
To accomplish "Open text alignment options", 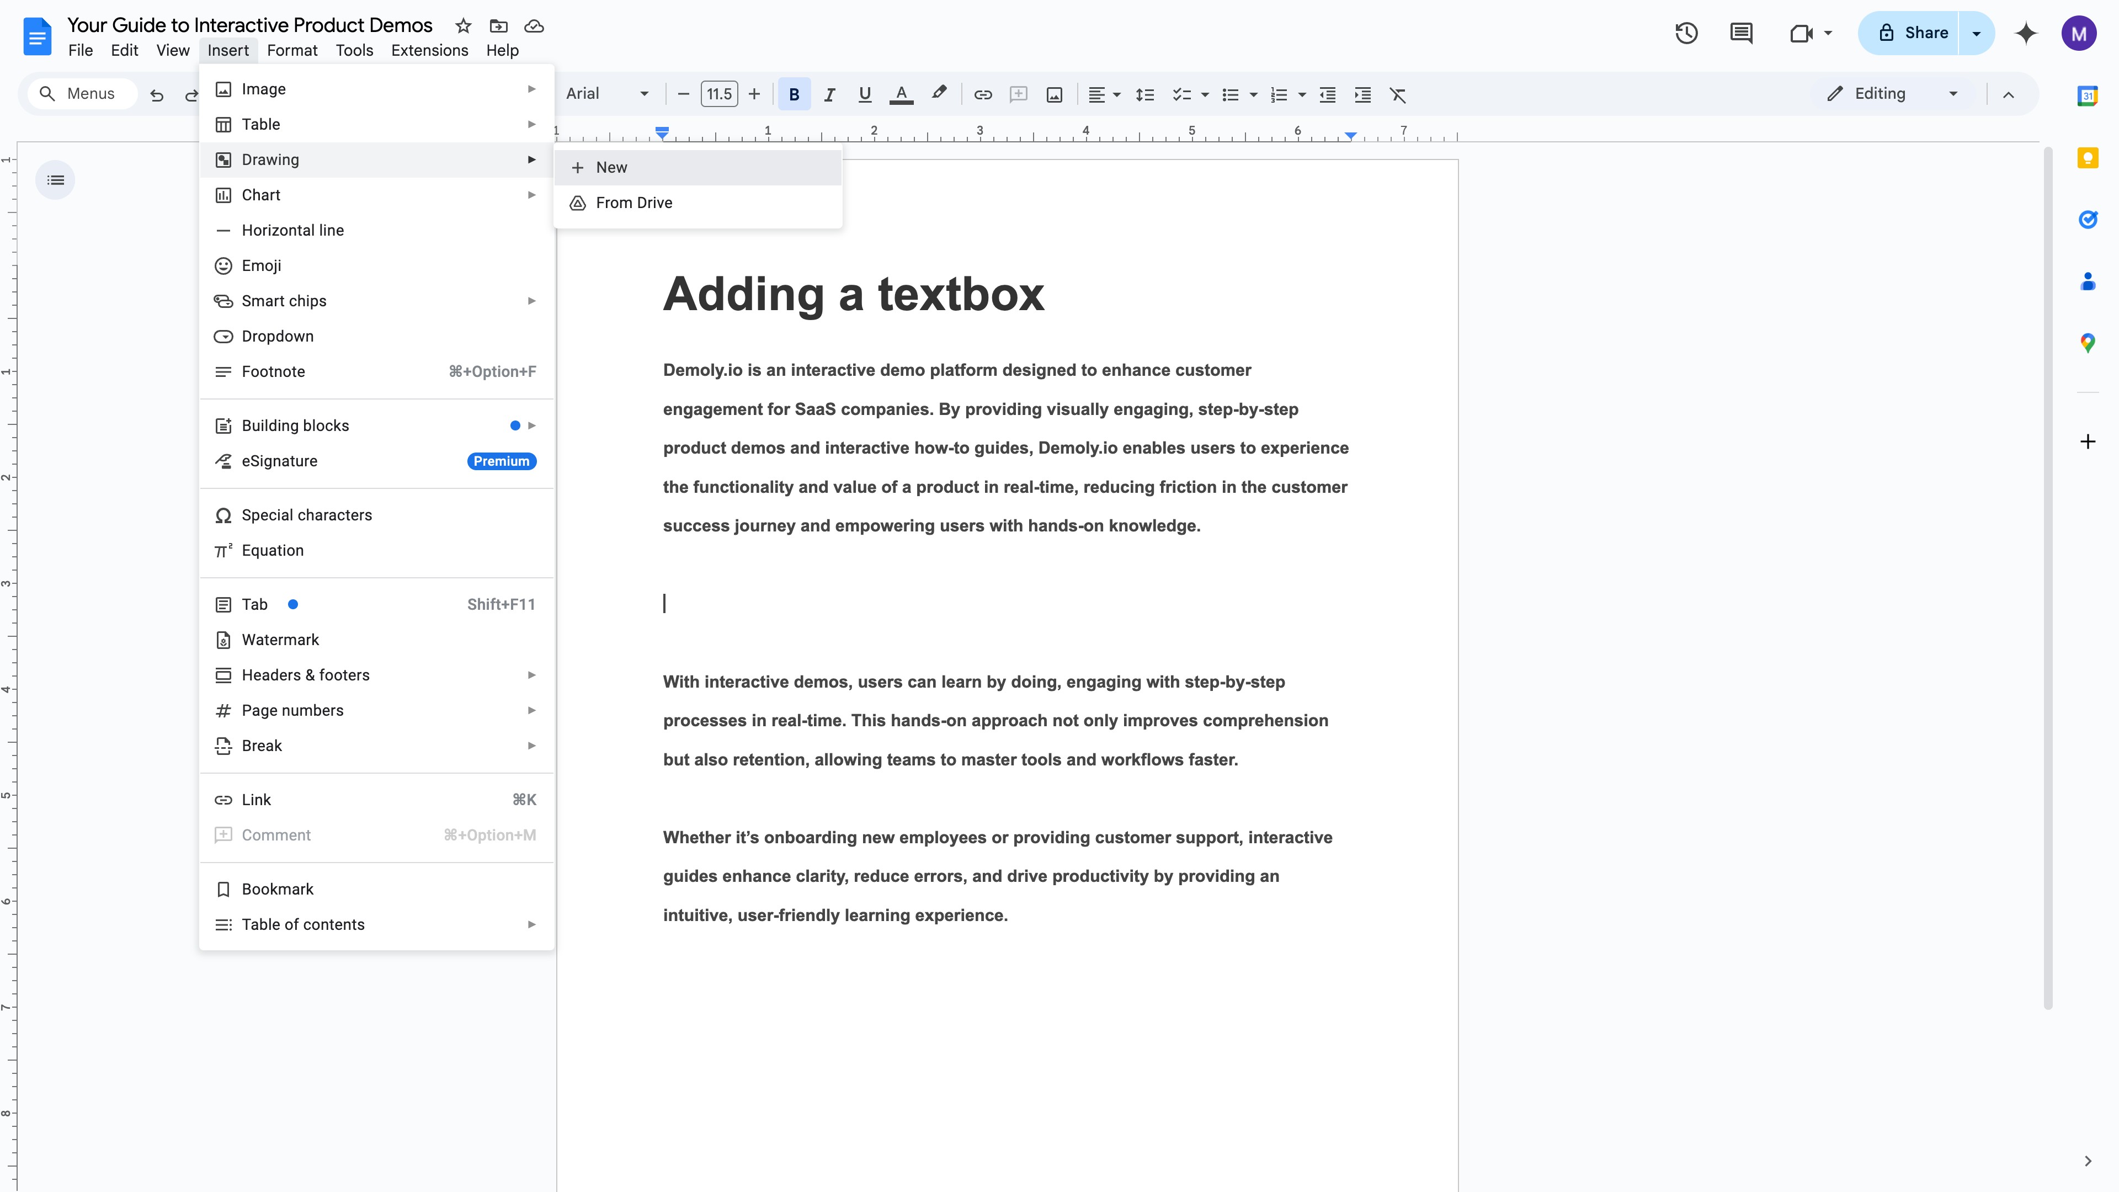I will click(1103, 94).
